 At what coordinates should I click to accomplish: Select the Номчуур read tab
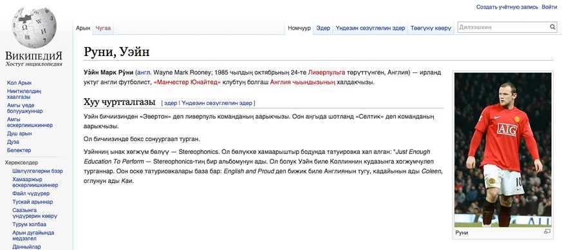pos(299,28)
